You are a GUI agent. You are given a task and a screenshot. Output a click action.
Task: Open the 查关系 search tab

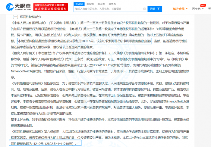[112, 4]
